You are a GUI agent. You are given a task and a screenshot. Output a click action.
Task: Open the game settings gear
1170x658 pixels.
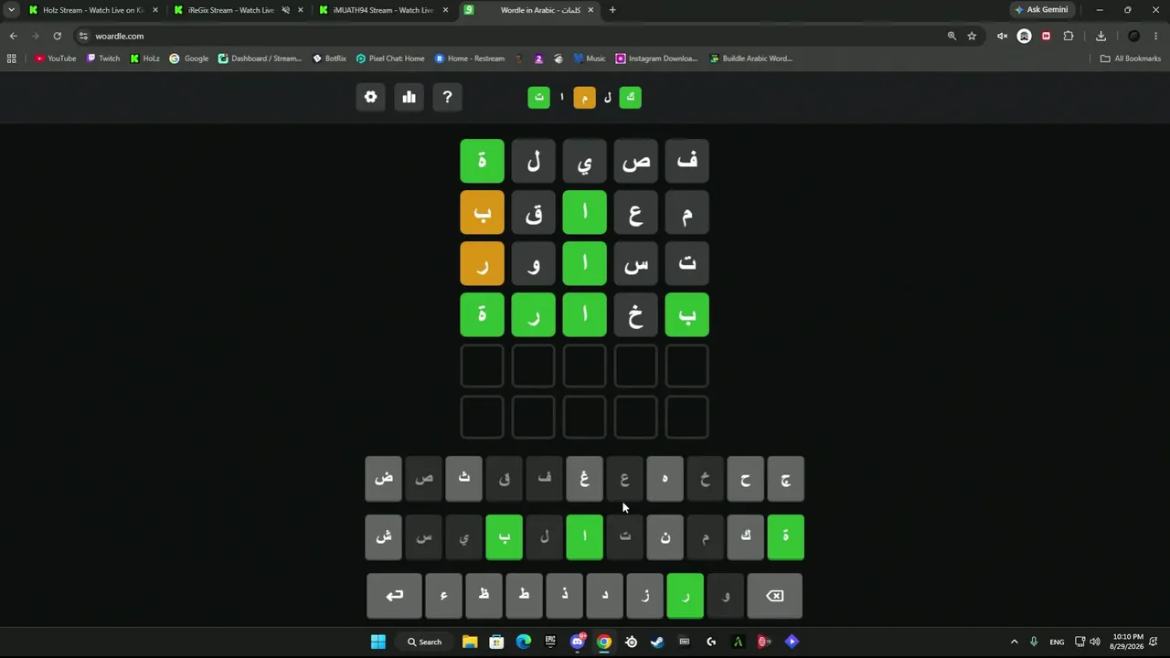(370, 97)
